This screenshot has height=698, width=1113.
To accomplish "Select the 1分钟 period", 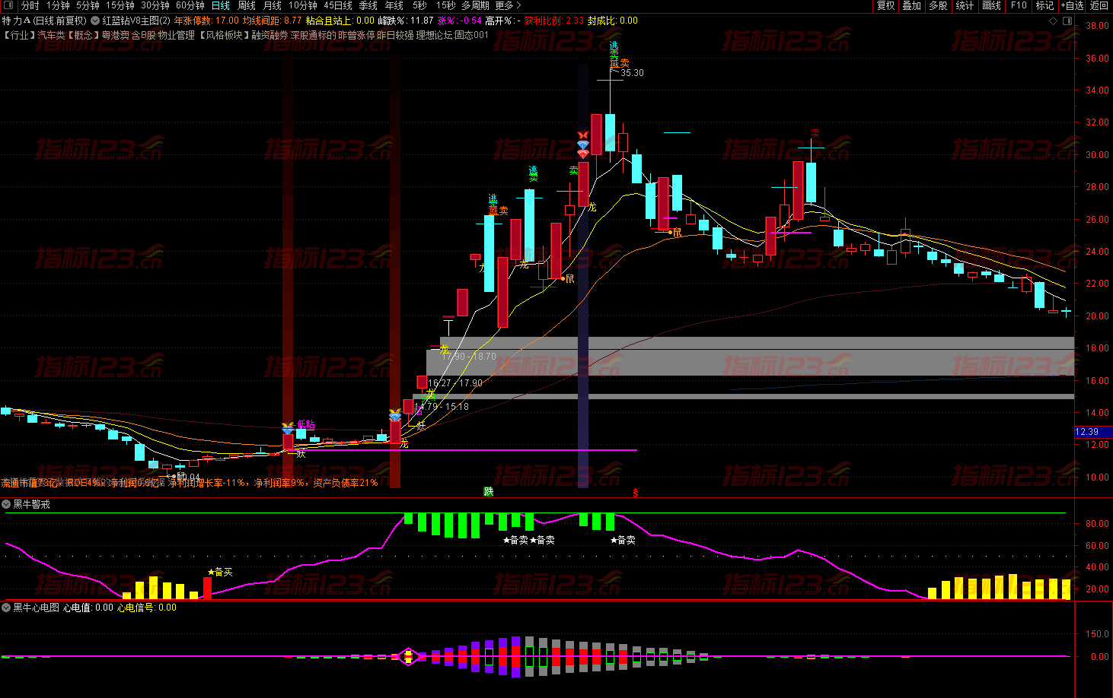I will (58, 5).
